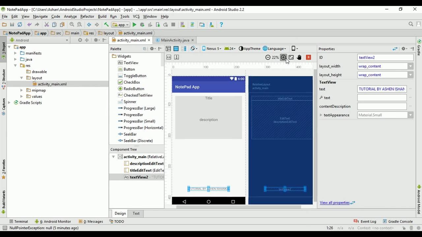Activate the Pan hand tool

(299, 57)
